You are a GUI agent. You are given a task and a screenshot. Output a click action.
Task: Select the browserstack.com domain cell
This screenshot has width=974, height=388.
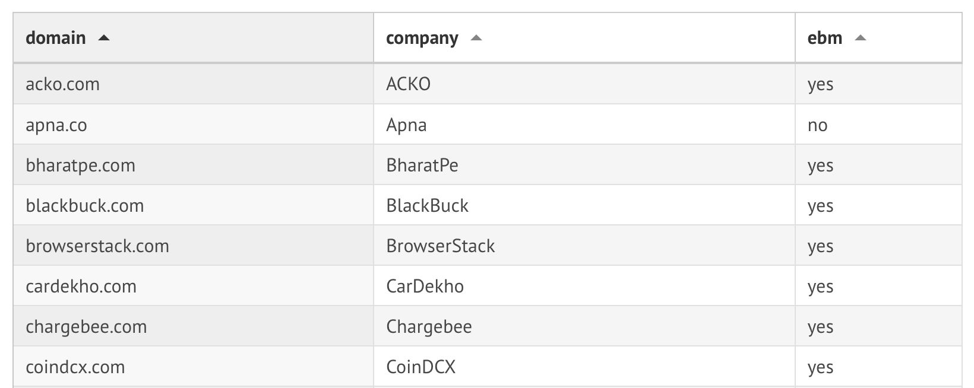point(97,246)
